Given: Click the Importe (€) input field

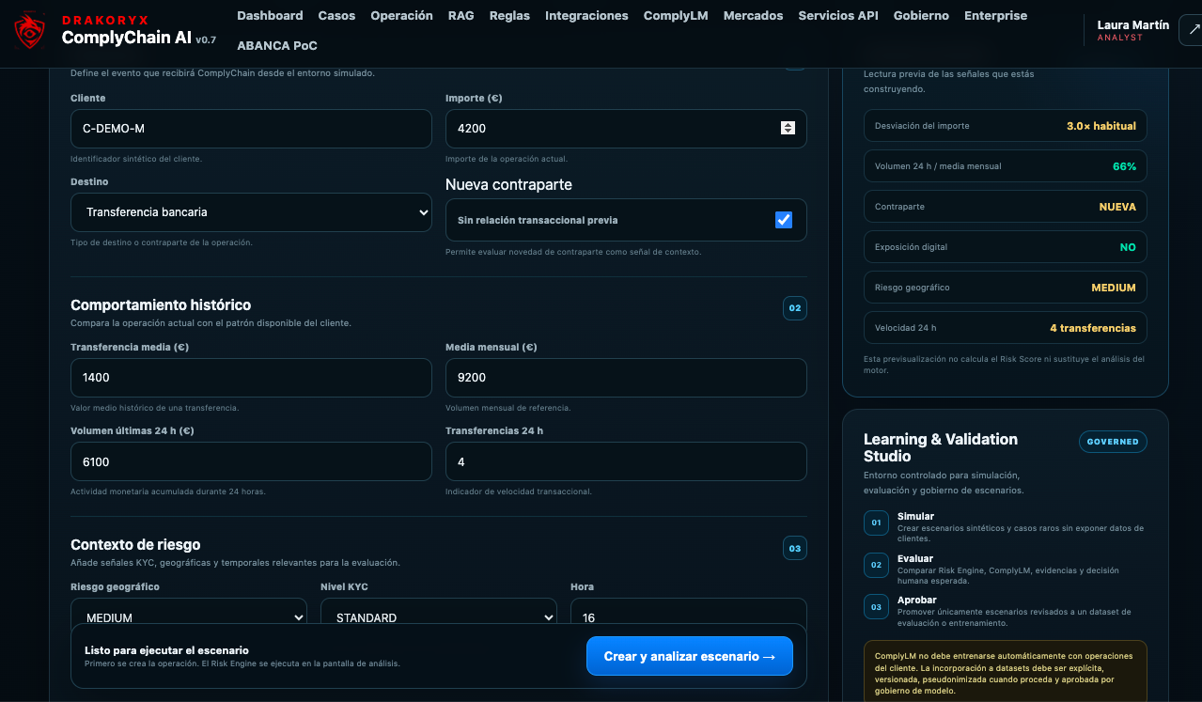Looking at the screenshot, I should click(x=626, y=129).
